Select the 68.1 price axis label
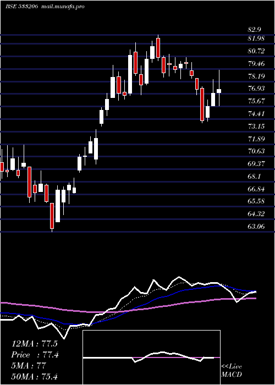Viewport: 275px width, 385px height. pyautogui.click(x=254, y=177)
